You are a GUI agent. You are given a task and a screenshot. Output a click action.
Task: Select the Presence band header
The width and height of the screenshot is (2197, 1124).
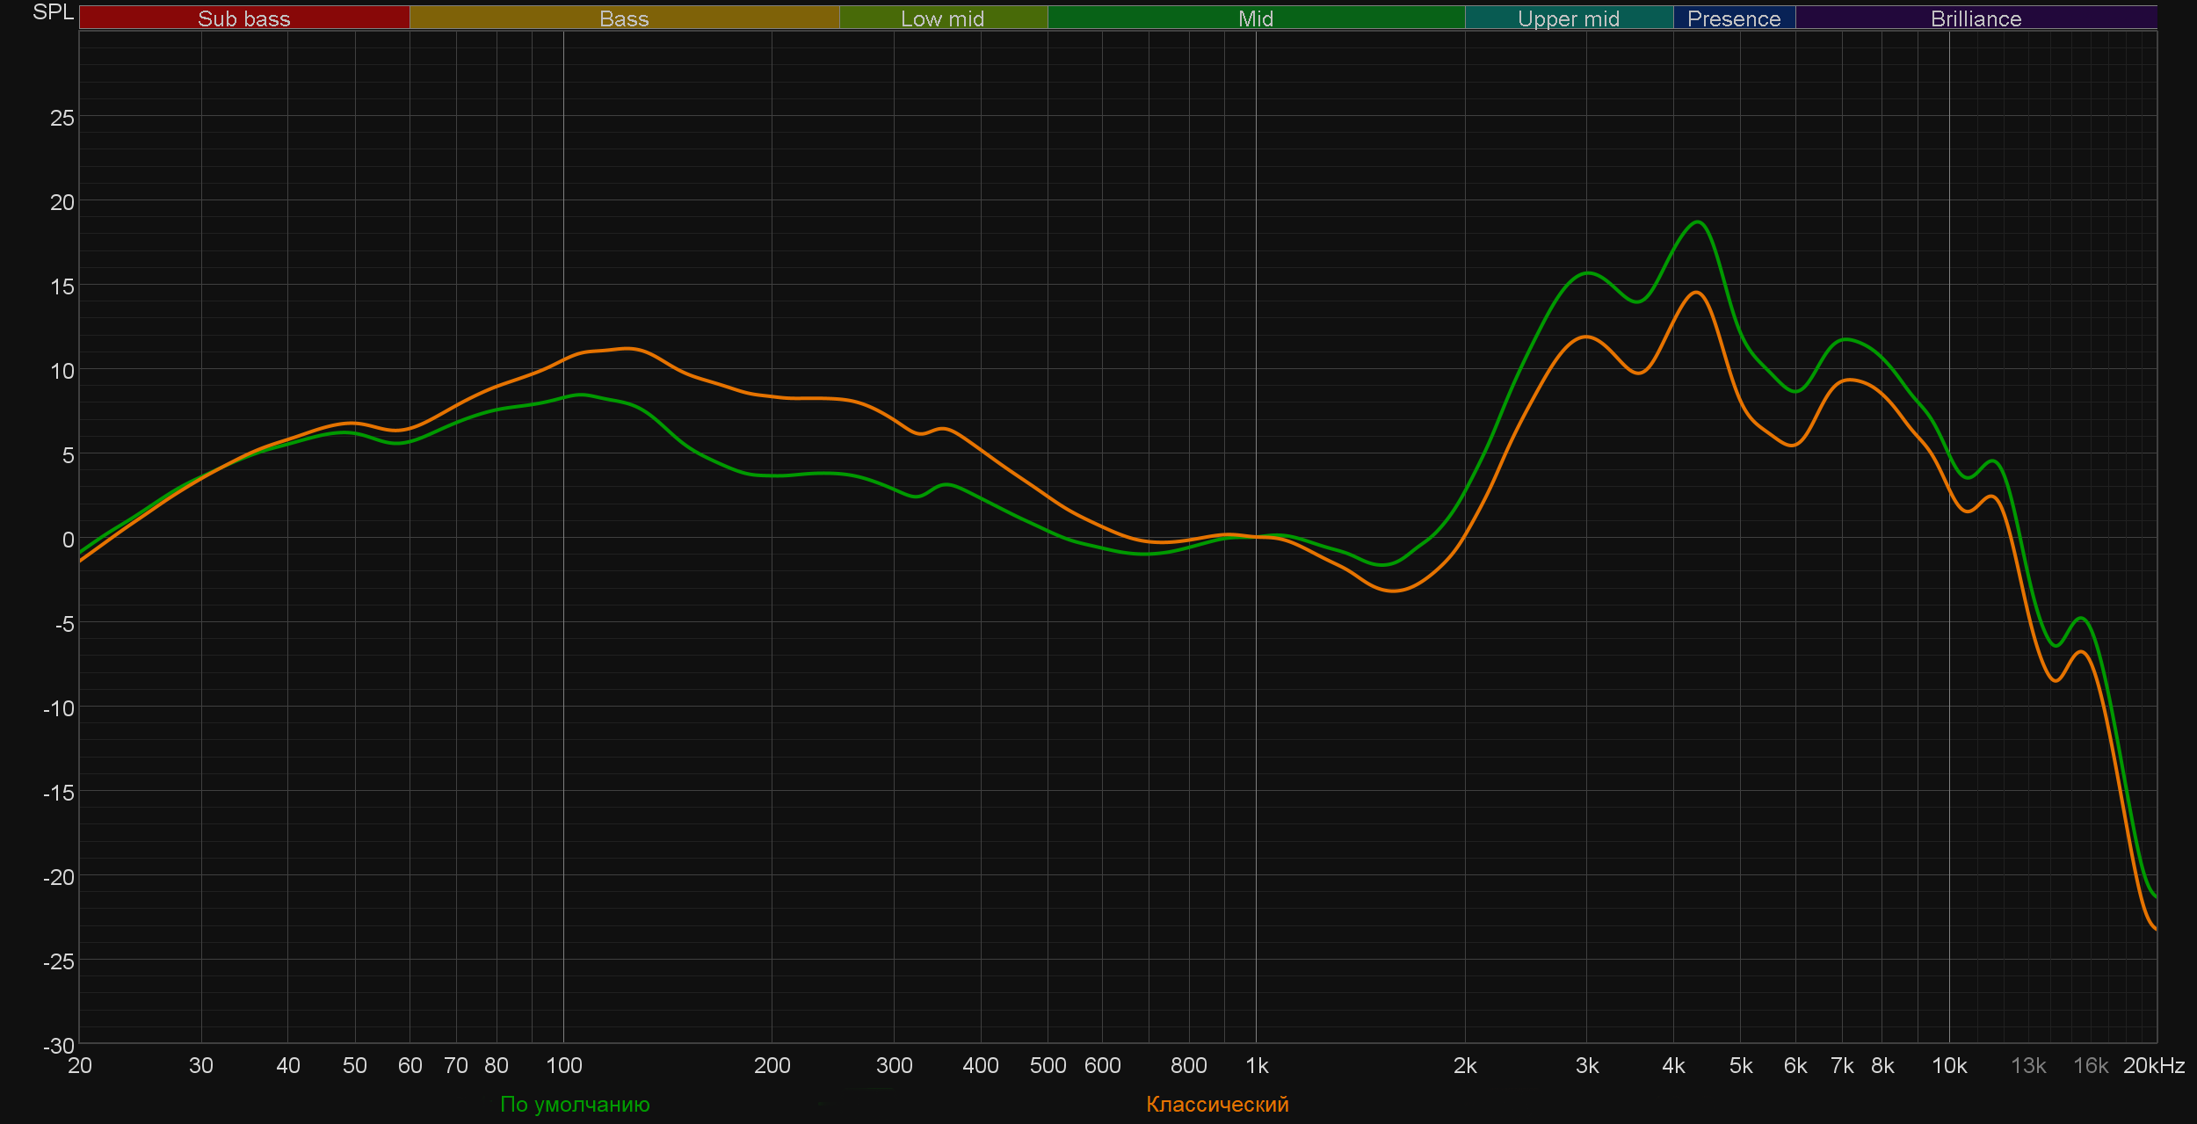1733,18
